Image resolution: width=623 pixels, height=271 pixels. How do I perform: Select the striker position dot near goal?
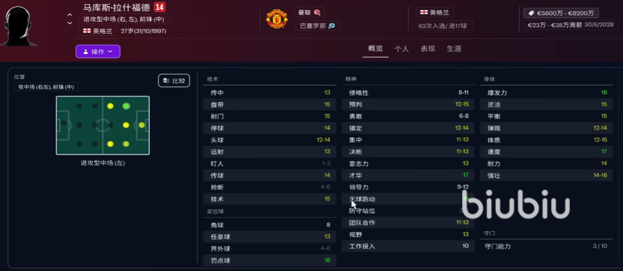point(142,125)
